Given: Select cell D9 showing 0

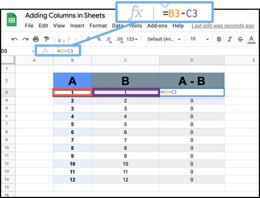Looking at the screenshot, I should (192, 140).
